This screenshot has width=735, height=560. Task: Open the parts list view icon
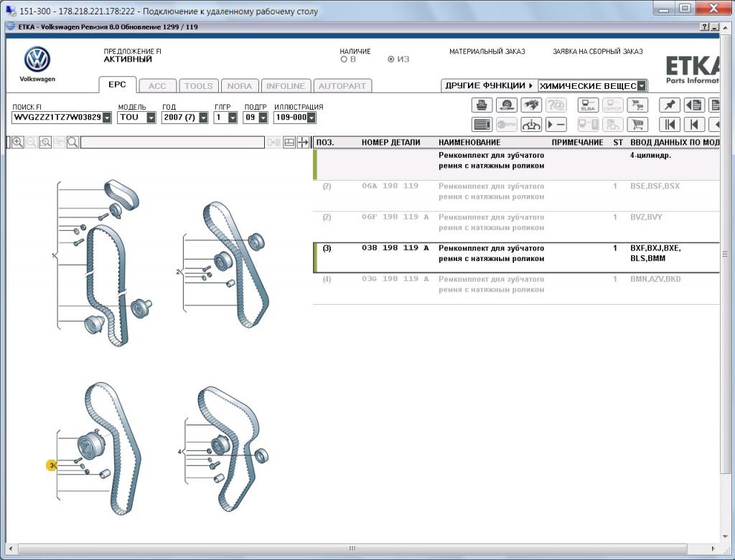tap(482, 125)
